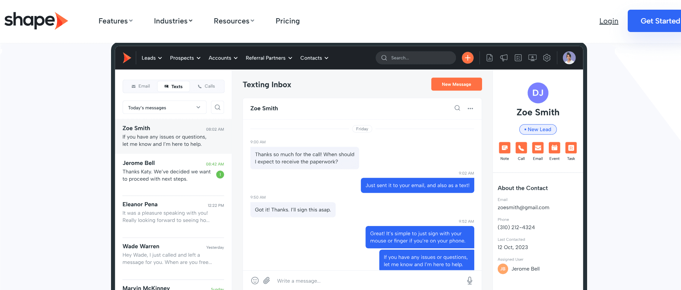Click the New Lead status pill

[538, 130]
